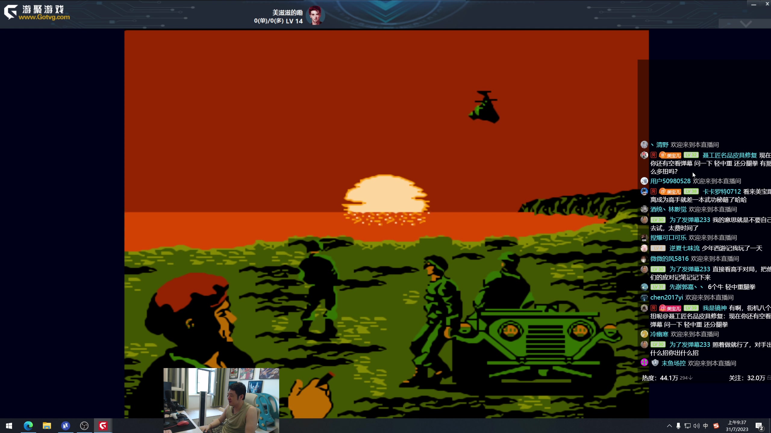Image resolution: width=771 pixels, height=433 pixels.
Task: Click the avatar next to 卡卡罗特0712
Action: click(644, 192)
